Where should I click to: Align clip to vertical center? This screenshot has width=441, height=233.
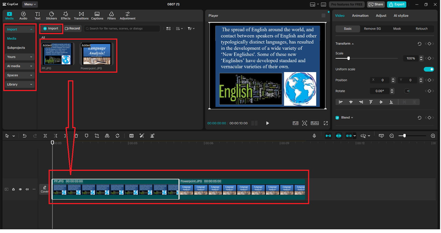(381, 102)
